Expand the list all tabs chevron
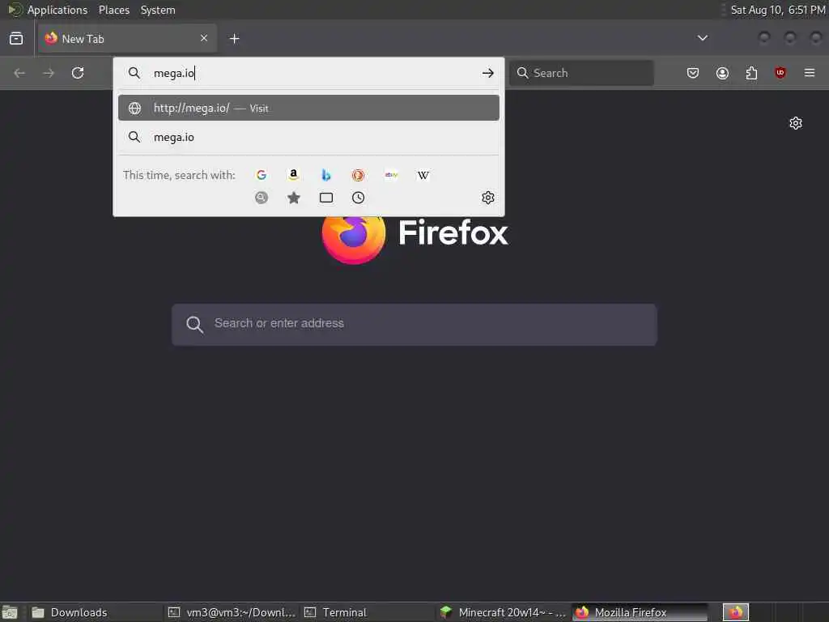Viewport: 829px width, 622px height. point(702,38)
